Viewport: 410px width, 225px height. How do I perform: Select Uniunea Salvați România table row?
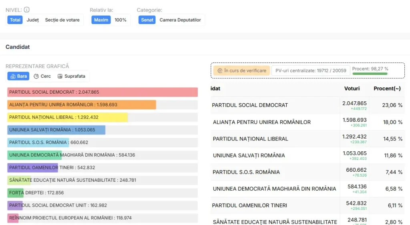(x=307, y=155)
